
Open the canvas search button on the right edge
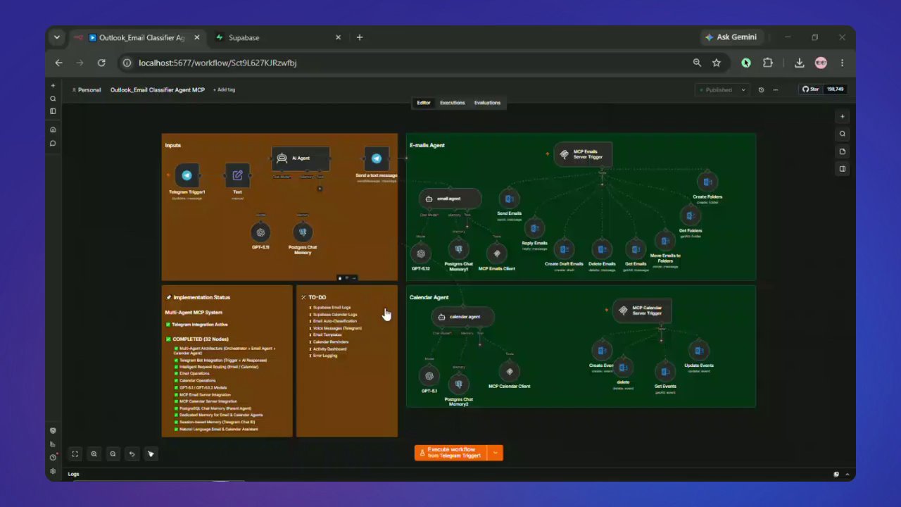pos(843,134)
